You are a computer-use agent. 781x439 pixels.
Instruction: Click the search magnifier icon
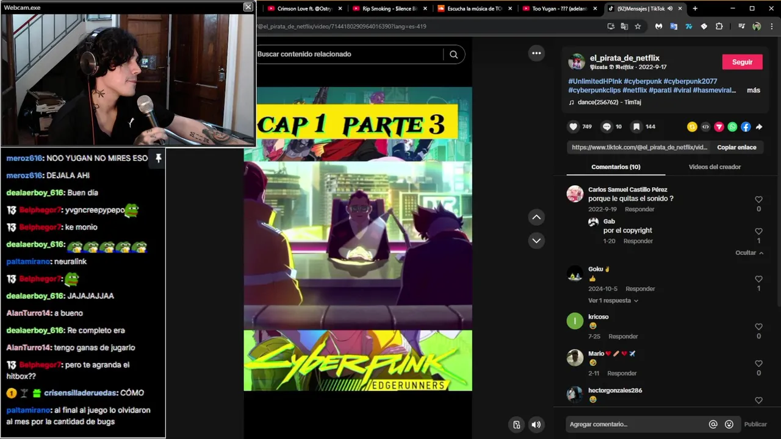[453, 54]
